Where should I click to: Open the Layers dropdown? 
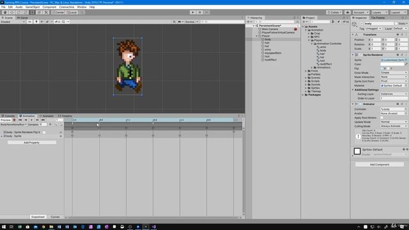click(380, 12)
